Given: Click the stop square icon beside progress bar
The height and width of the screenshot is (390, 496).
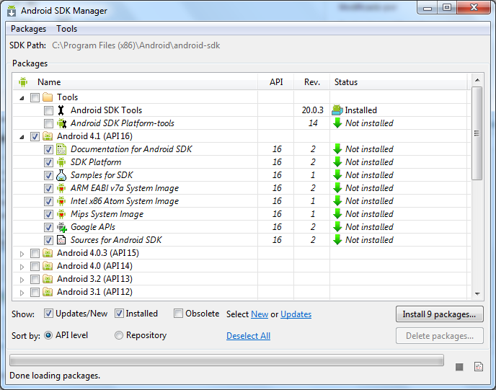Looking at the screenshot, I should [x=459, y=367].
